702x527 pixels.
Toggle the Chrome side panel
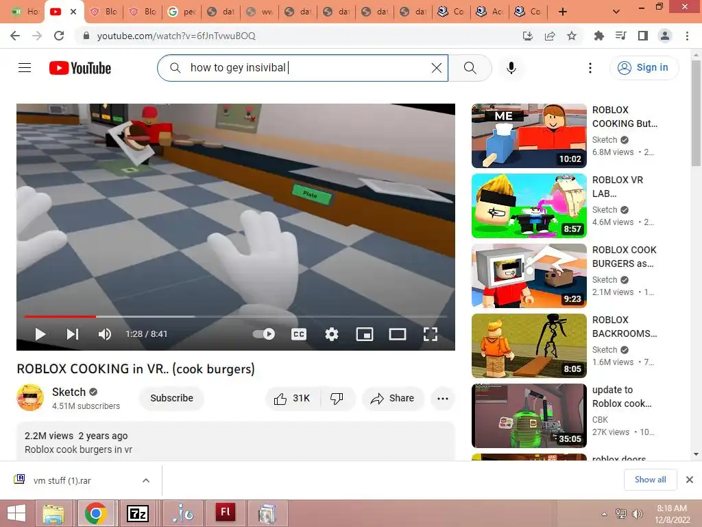pos(643,36)
